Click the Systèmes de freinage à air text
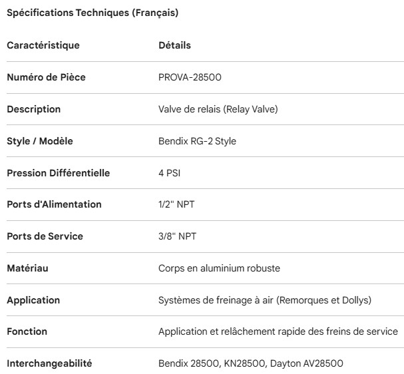 click(264, 300)
